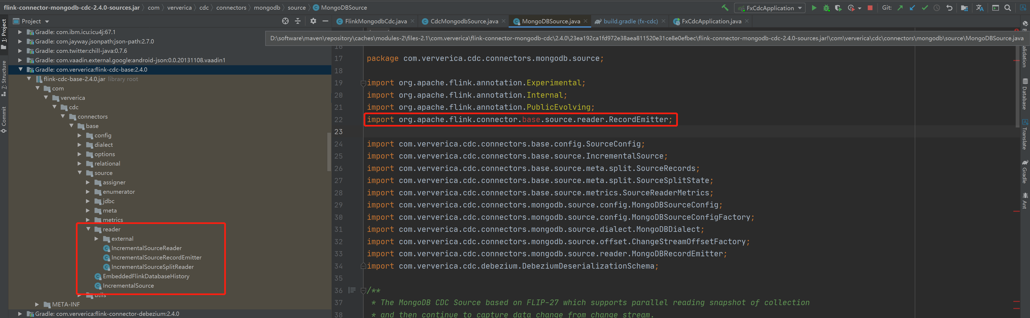Open the IncrementalSource class
This screenshot has height=318, width=1030.
click(x=128, y=286)
